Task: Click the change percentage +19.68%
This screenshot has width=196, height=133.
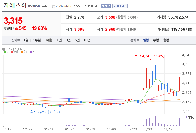Action: [38, 28]
